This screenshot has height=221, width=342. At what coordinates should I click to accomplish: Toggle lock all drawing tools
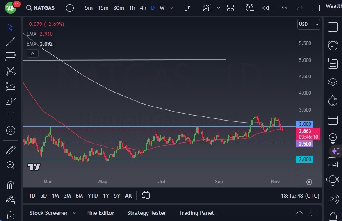(x=11, y=214)
